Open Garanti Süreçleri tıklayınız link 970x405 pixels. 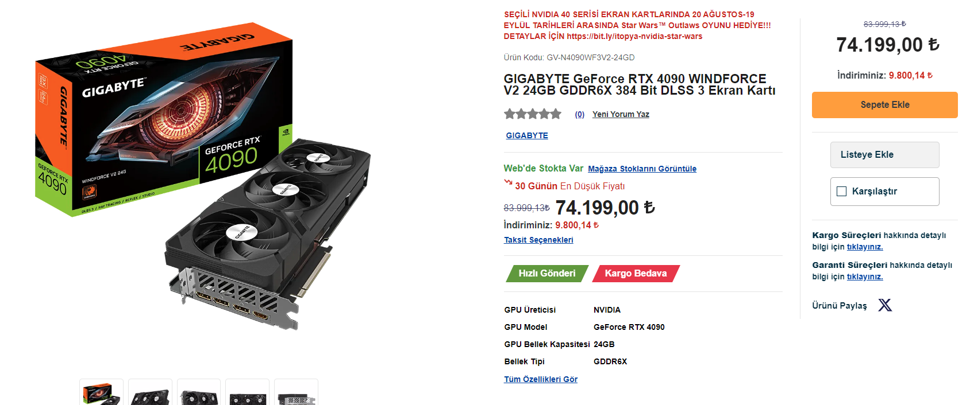(865, 277)
